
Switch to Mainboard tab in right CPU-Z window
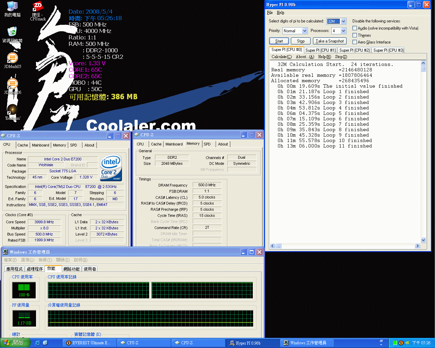pos(174,144)
